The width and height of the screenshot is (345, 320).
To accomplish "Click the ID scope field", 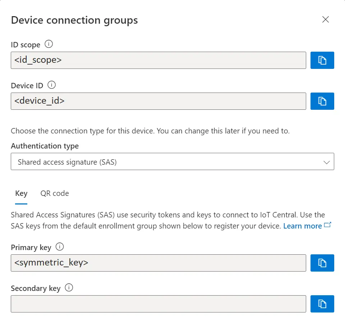I will pos(158,60).
